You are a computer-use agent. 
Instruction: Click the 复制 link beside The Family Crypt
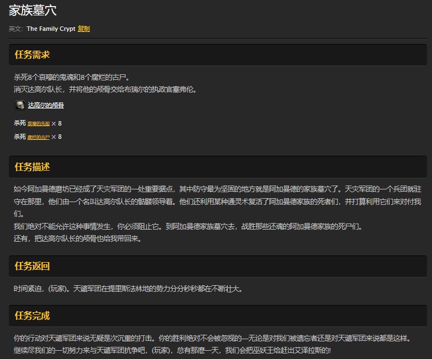point(84,29)
